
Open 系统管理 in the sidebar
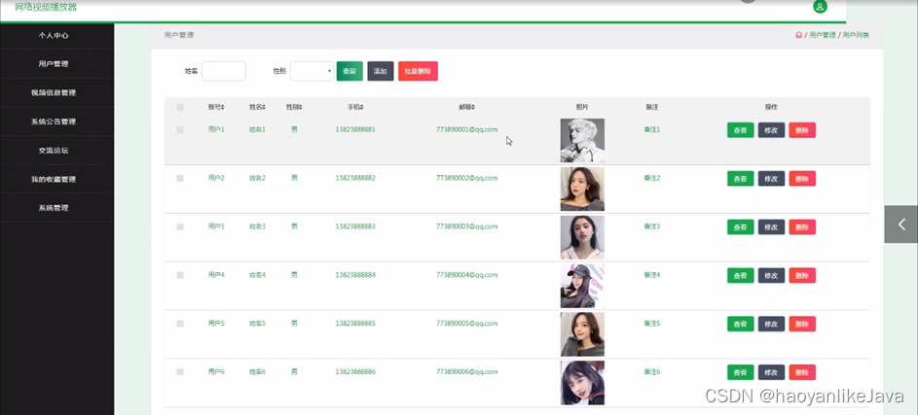click(54, 208)
